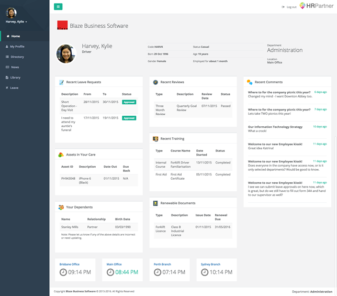Click the Passed review status
337x296 pixels.
226,106
